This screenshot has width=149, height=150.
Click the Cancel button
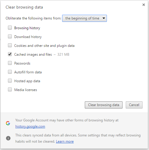(134, 105)
